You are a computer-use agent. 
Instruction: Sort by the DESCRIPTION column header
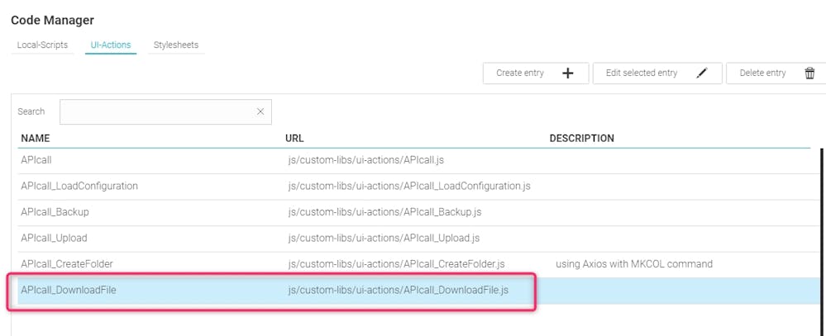581,138
